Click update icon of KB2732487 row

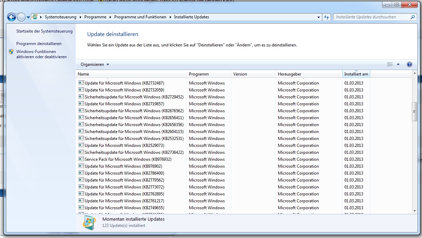[81, 83]
